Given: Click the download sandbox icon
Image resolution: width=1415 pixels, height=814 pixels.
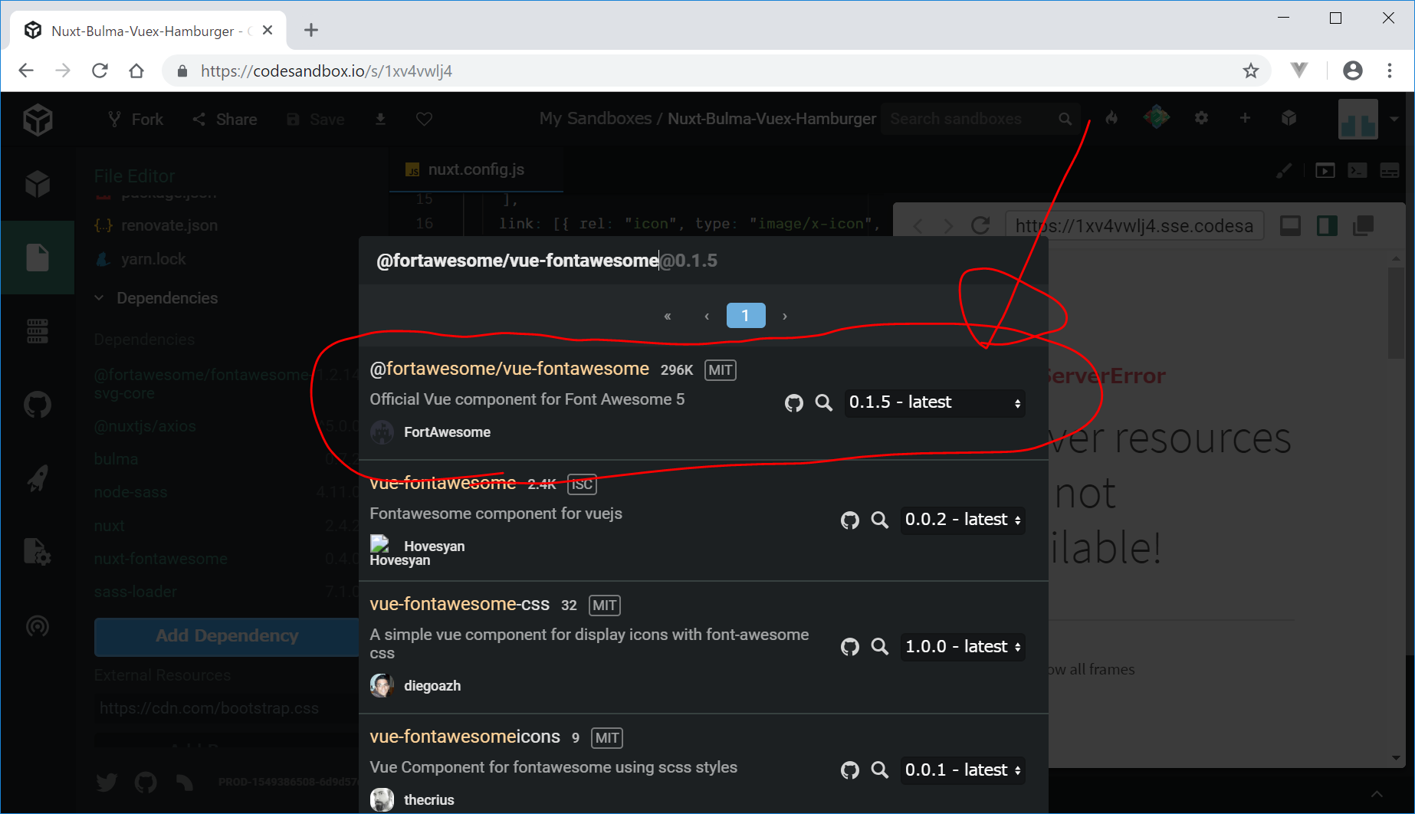Looking at the screenshot, I should click(x=380, y=119).
